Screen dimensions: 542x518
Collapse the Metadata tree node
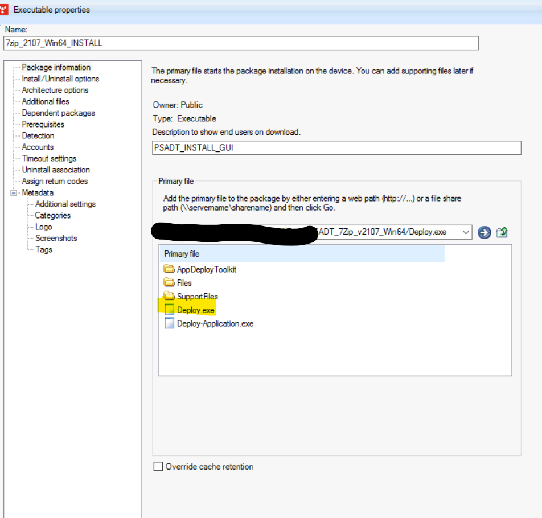(14, 192)
